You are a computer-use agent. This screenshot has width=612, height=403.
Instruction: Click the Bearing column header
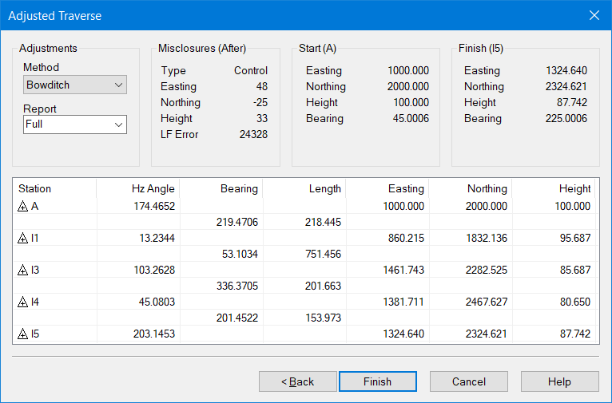coord(221,188)
